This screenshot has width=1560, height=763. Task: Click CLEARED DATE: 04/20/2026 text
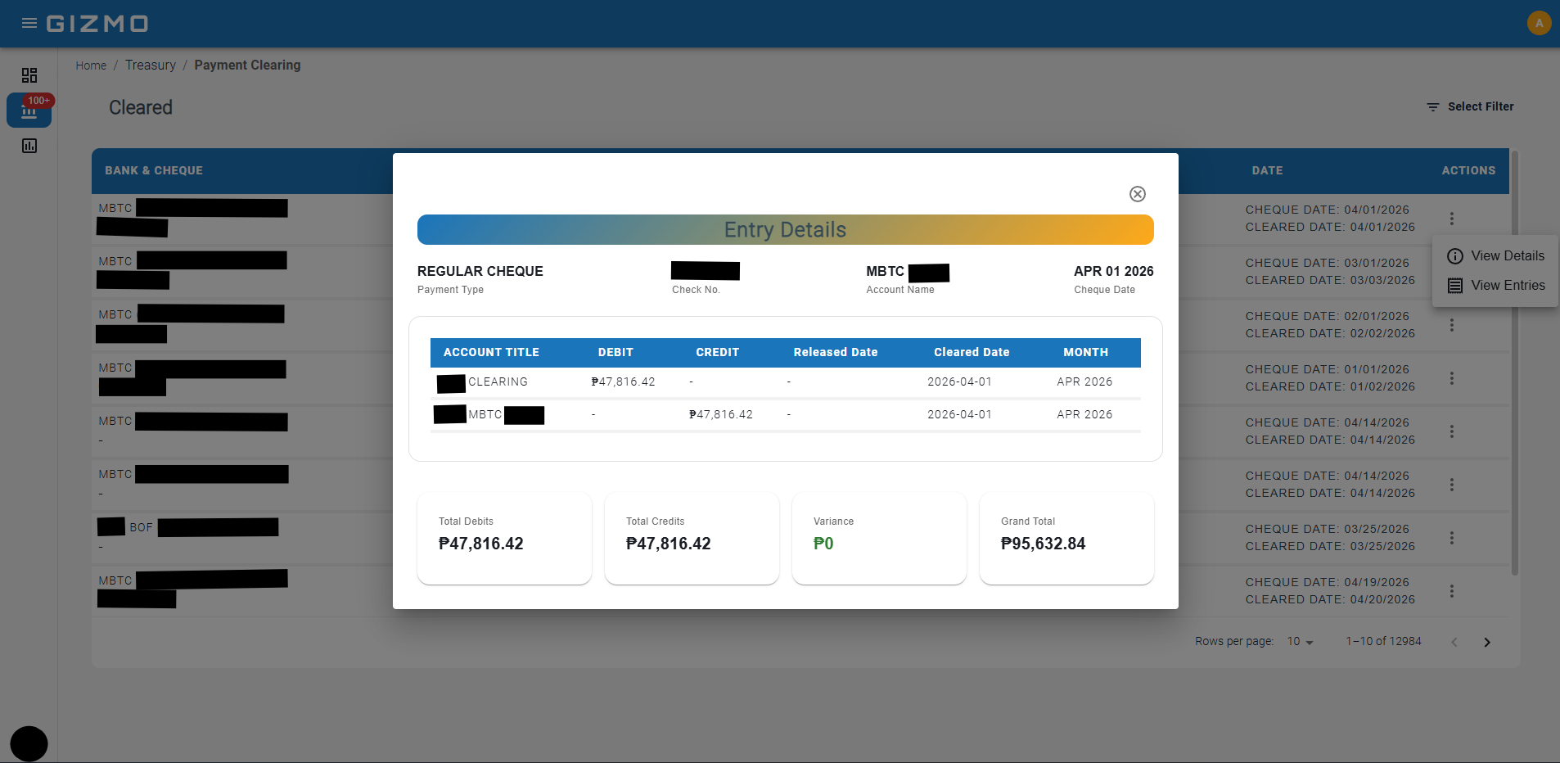click(1330, 599)
